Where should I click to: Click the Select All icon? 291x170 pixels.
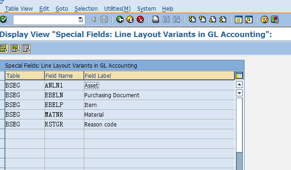click(x=4, y=49)
